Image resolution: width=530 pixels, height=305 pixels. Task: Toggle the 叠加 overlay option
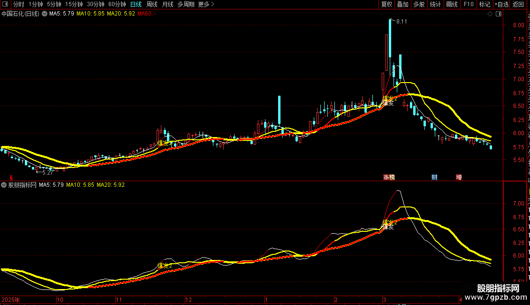(x=402, y=4)
